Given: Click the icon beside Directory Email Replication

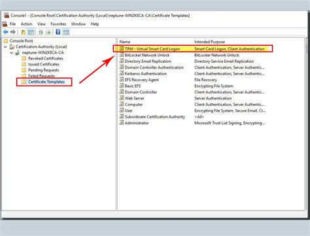Looking at the screenshot, I should coord(122,61).
